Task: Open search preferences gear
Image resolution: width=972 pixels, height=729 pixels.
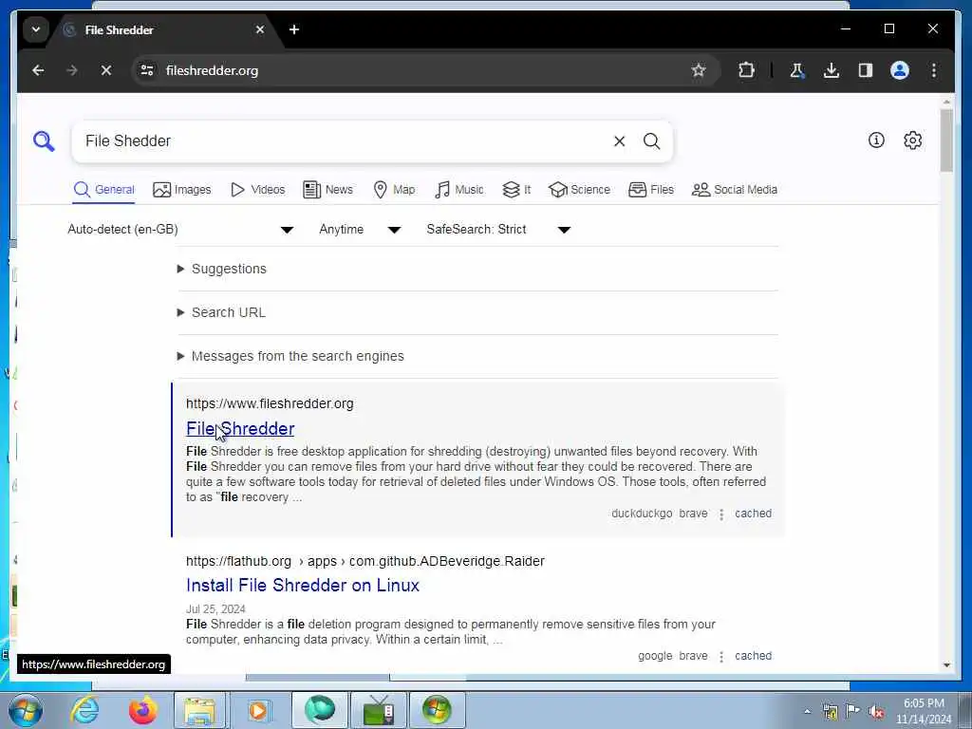Action: 912,140
